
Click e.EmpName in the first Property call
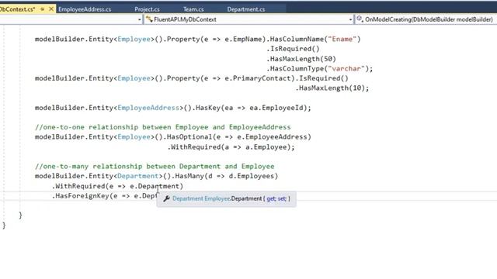pyautogui.click(x=243, y=40)
